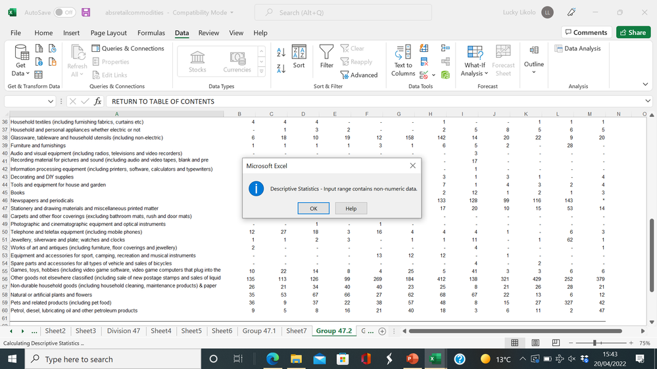Open file name dropdown in title bar
Image resolution: width=657 pixels, height=369 pixels.
(x=231, y=12)
